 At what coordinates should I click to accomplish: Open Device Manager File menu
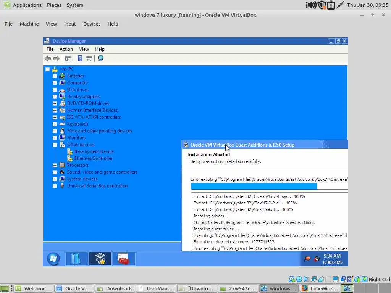[x=50, y=49]
